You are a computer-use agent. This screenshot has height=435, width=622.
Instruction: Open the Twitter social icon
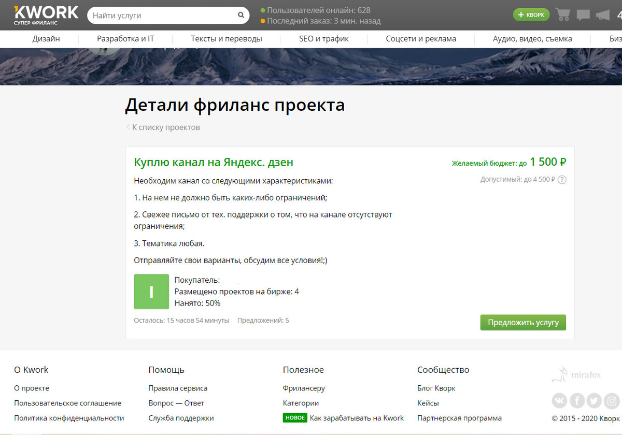tap(595, 401)
